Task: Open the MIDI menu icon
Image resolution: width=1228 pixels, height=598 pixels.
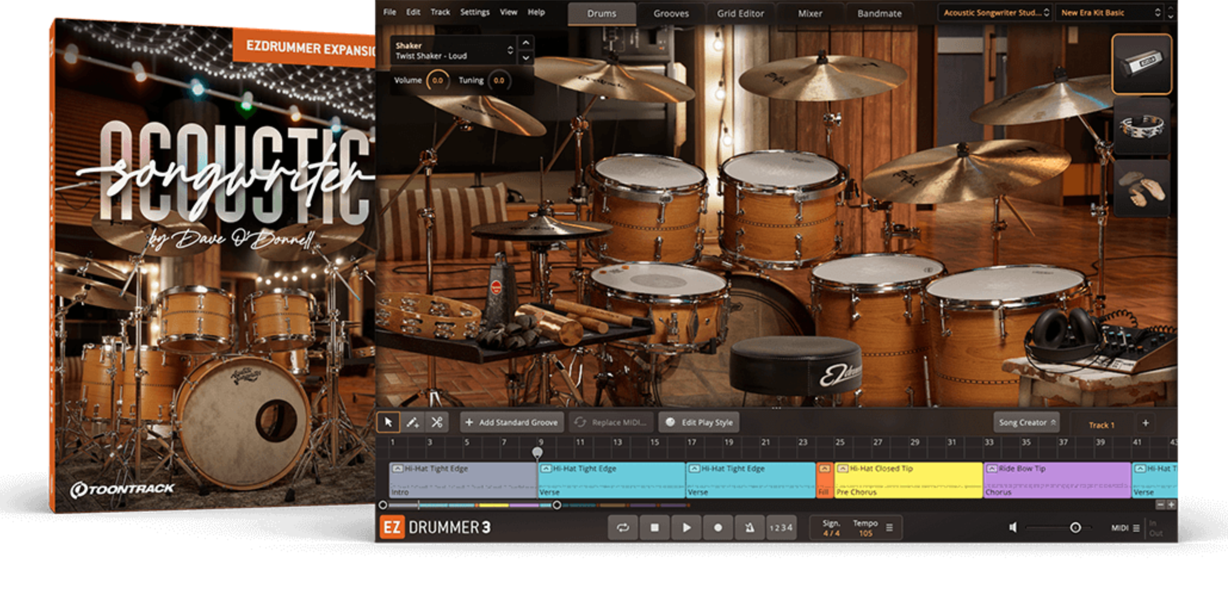Action: click(x=1136, y=528)
